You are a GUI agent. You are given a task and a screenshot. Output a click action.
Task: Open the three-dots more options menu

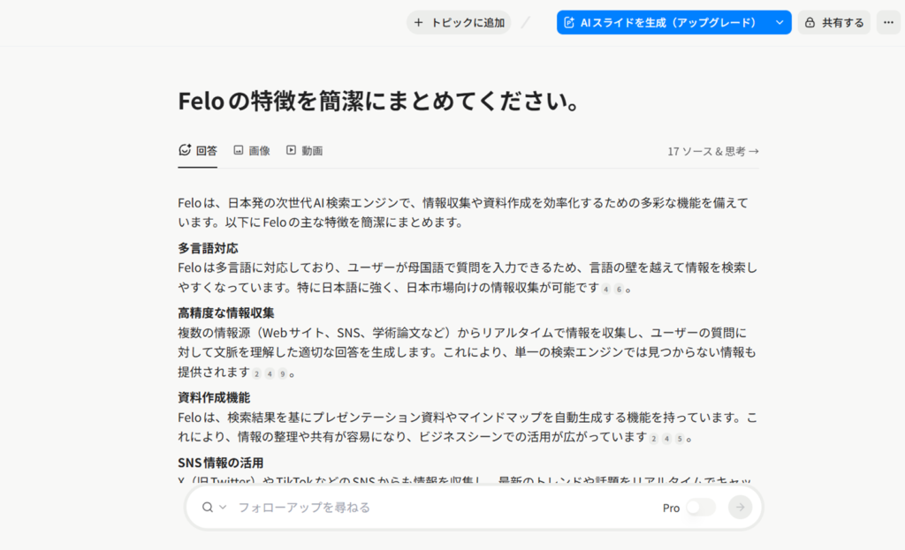(888, 23)
